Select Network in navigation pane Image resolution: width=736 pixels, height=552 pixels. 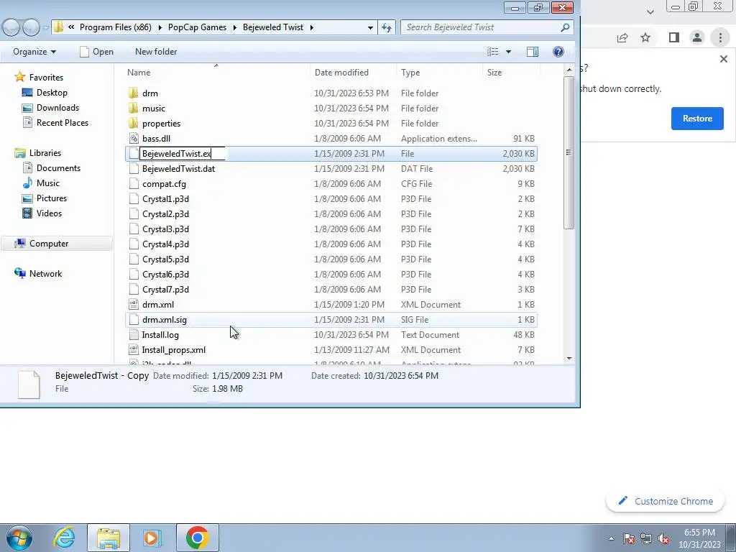pos(45,273)
